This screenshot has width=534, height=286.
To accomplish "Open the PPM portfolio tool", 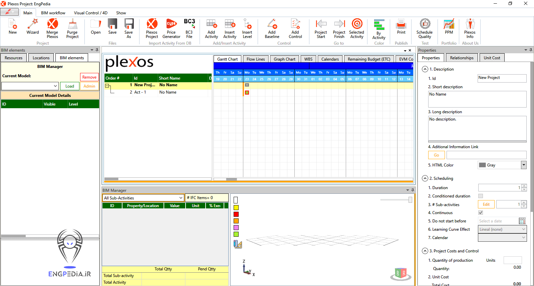I will [x=449, y=27].
